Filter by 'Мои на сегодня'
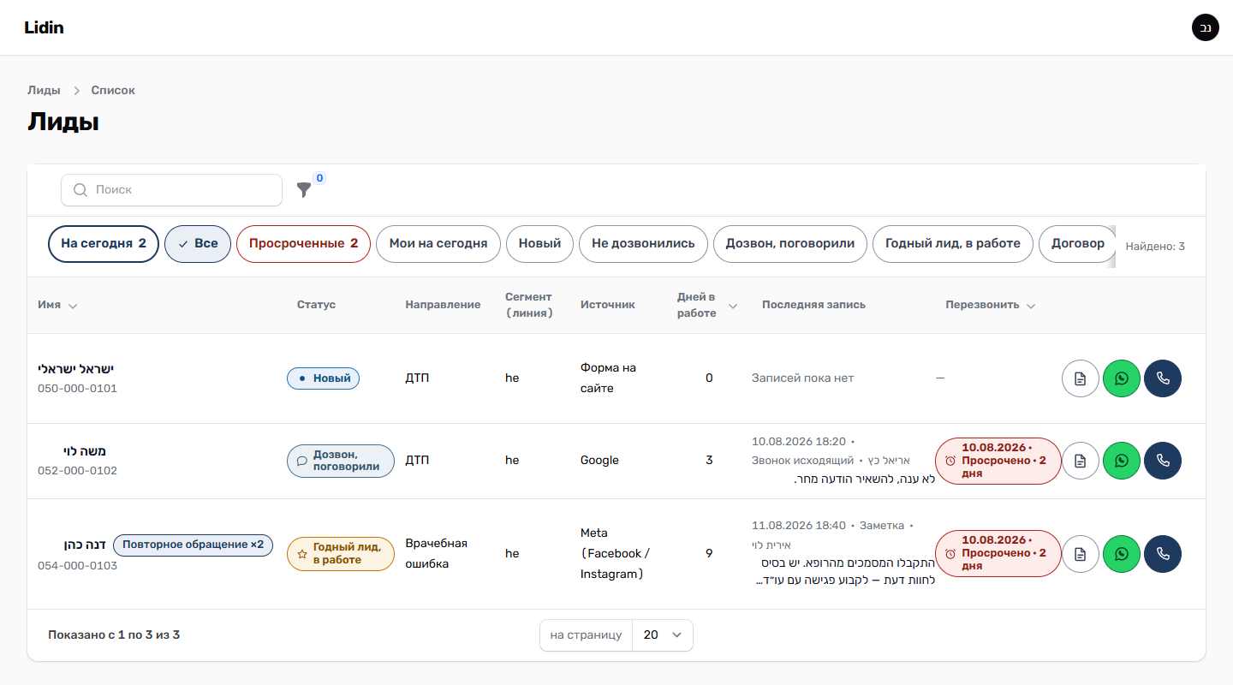The width and height of the screenshot is (1233, 685). [438, 243]
